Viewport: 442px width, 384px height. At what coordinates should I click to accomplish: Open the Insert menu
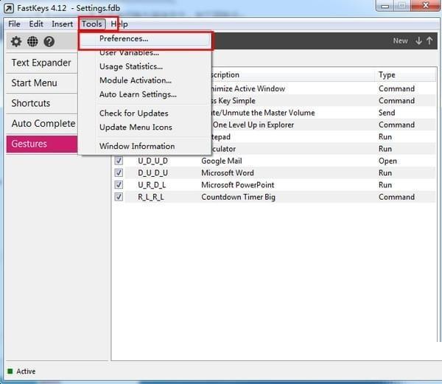(62, 24)
